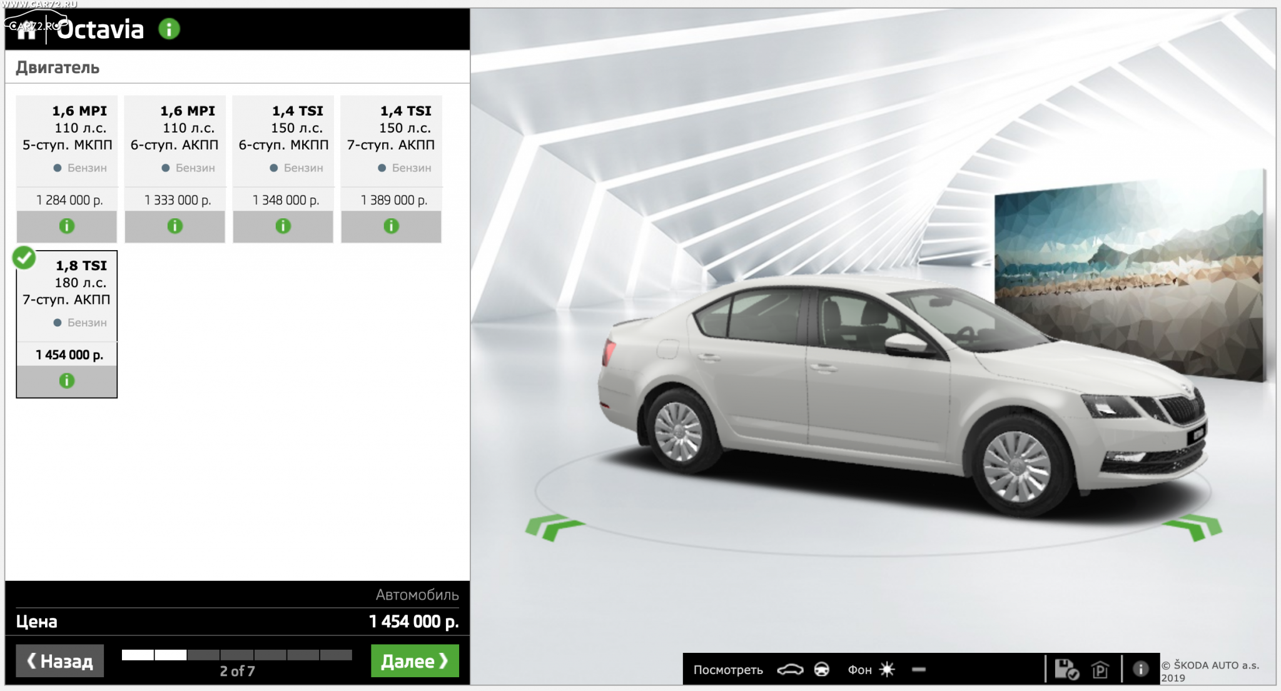Click the Автомобиль summary label
This screenshot has width=1281, height=691.
[x=417, y=595]
